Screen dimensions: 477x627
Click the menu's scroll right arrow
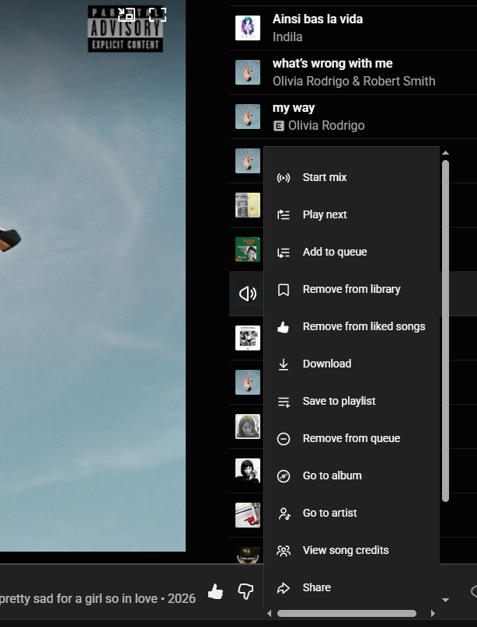[432, 614]
